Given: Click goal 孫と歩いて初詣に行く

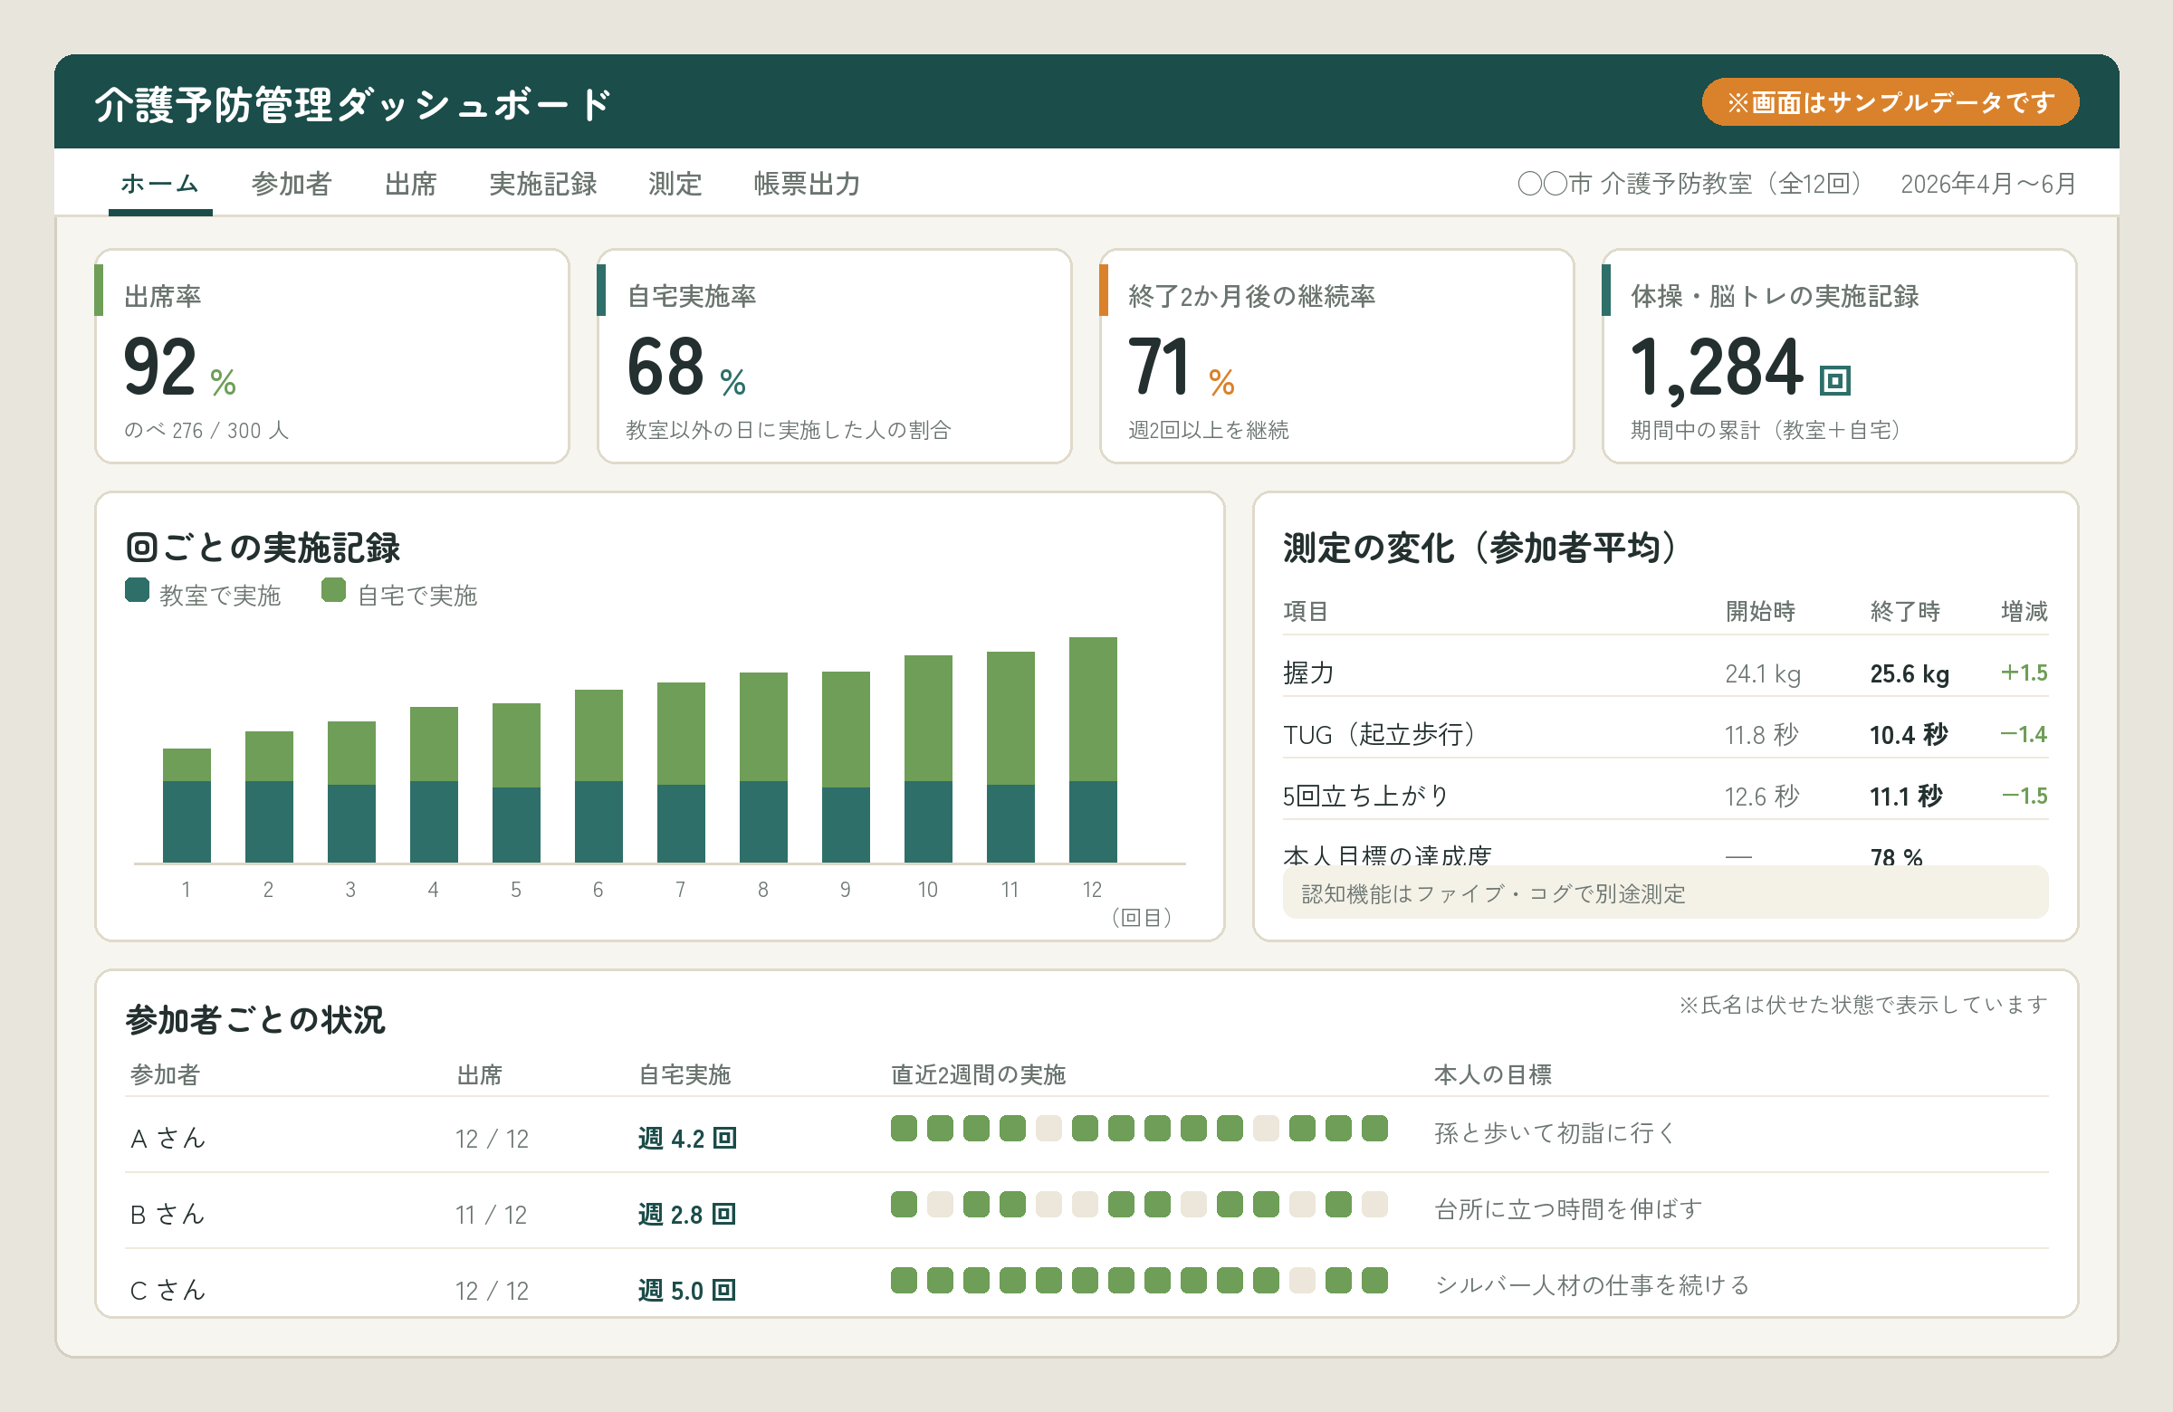Looking at the screenshot, I should pyautogui.click(x=1555, y=1132).
